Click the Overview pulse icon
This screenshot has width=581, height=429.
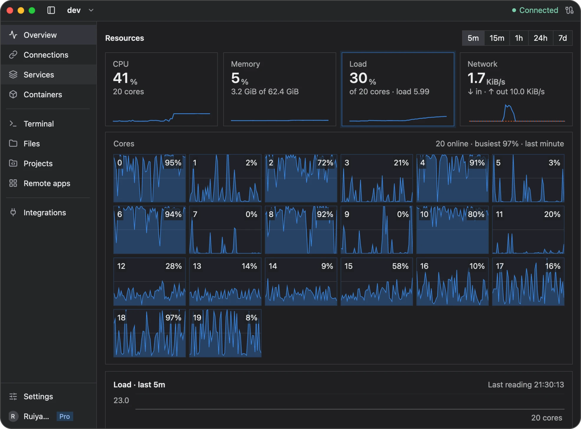(x=13, y=35)
